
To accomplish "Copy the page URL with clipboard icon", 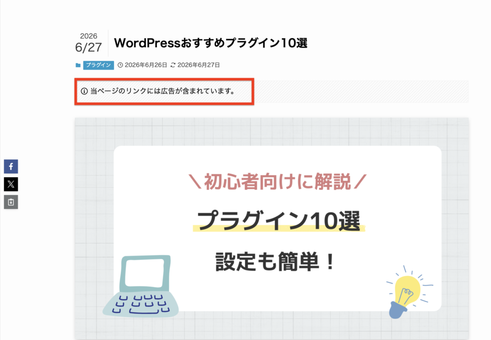I will click(11, 202).
